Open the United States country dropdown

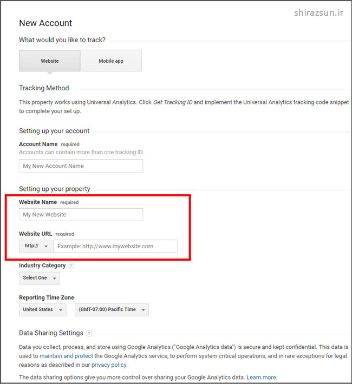tap(42, 310)
